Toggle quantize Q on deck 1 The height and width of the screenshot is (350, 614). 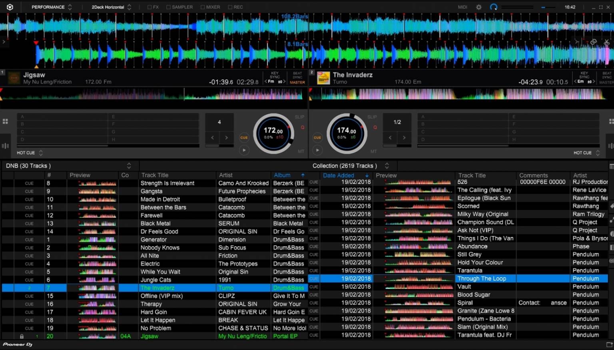303,127
